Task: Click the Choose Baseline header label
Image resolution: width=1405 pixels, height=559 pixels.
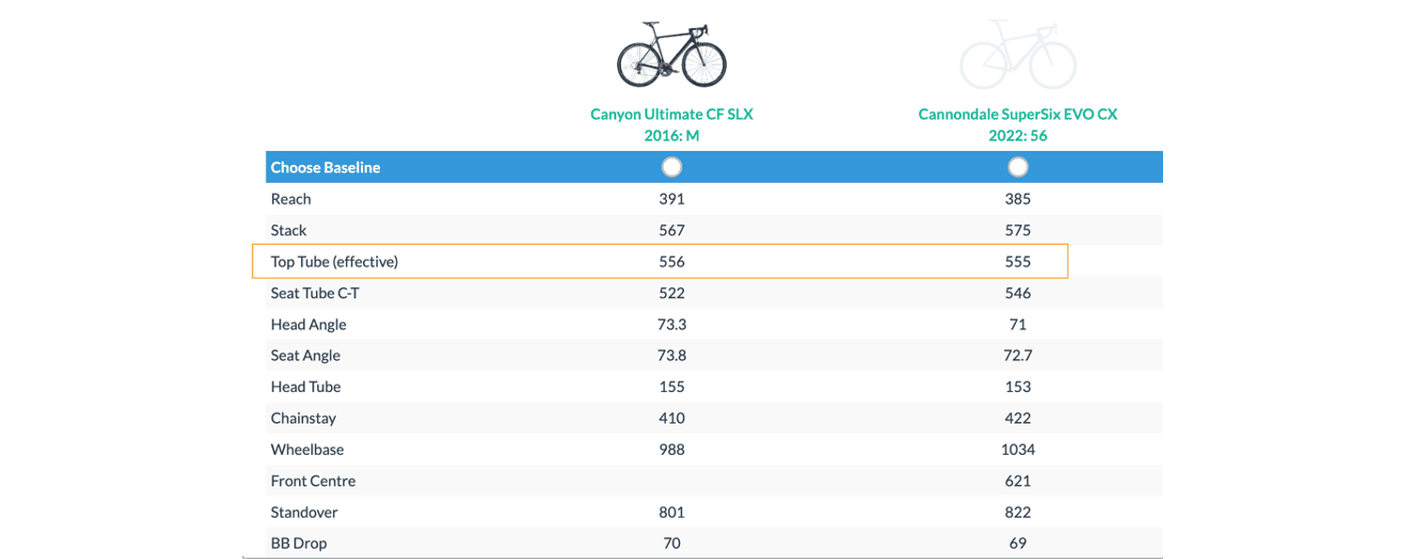Action: pyautogui.click(x=325, y=168)
